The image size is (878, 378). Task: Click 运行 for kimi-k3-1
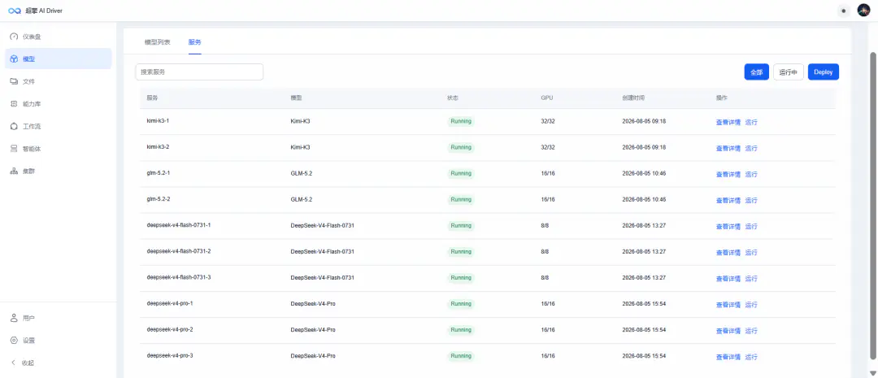click(751, 122)
